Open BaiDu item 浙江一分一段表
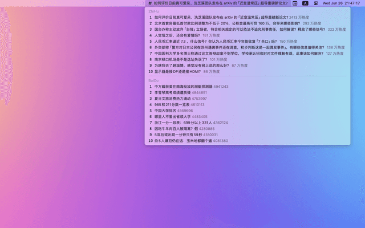This screenshot has height=228, width=365. (x=183, y=123)
